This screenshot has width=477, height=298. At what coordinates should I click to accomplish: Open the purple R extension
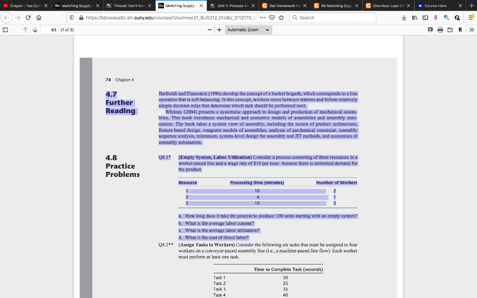coord(436,18)
